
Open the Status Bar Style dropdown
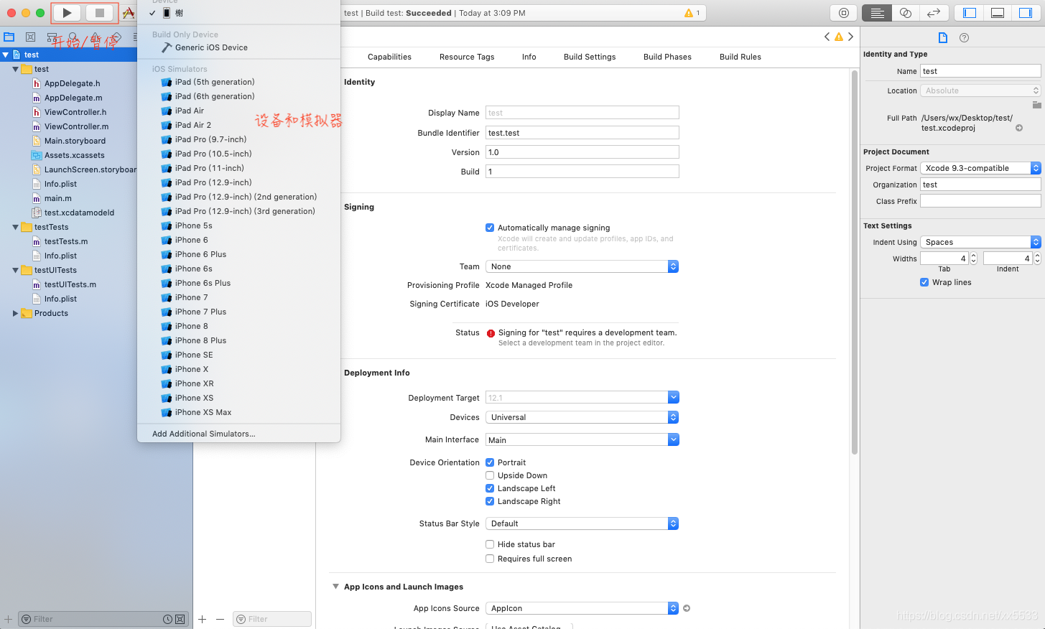pos(582,523)
